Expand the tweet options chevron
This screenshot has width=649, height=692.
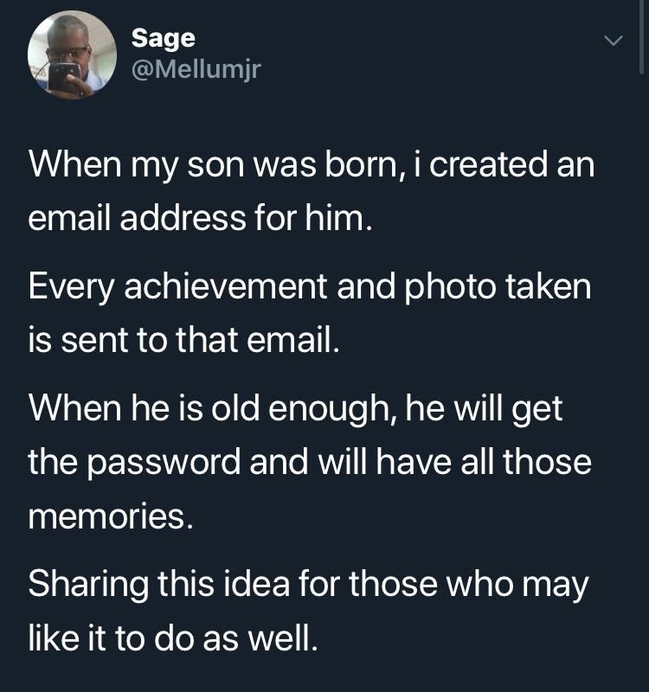click(614, 41)
